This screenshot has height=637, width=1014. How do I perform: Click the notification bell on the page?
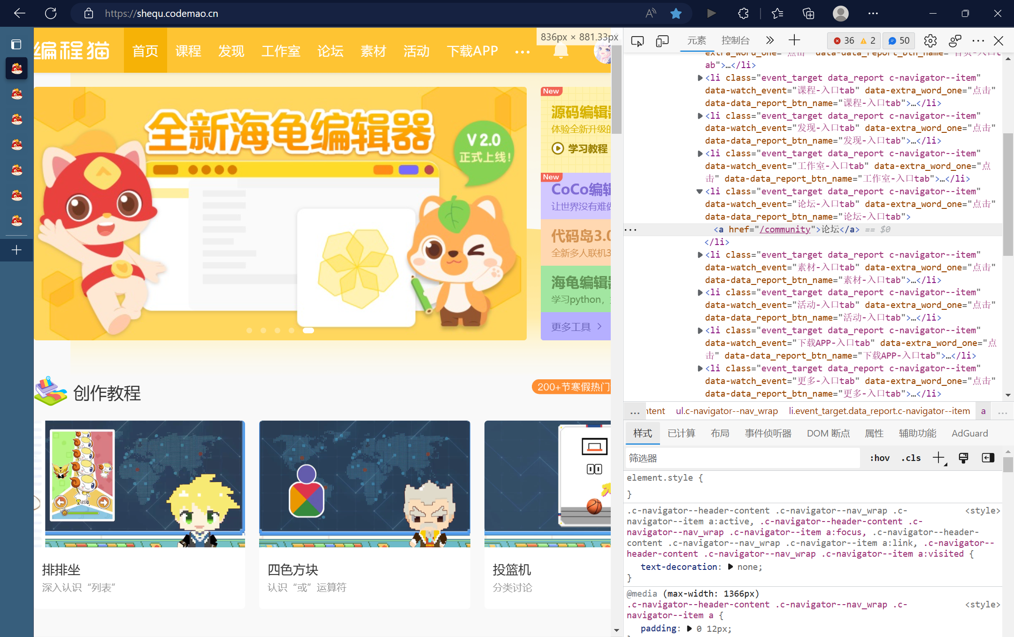[561, 51]
